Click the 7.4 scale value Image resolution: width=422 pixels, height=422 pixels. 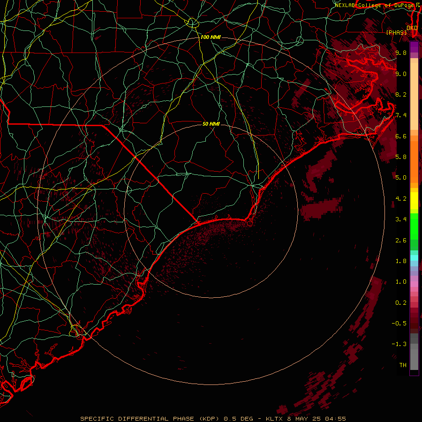[x=401, y=115]
